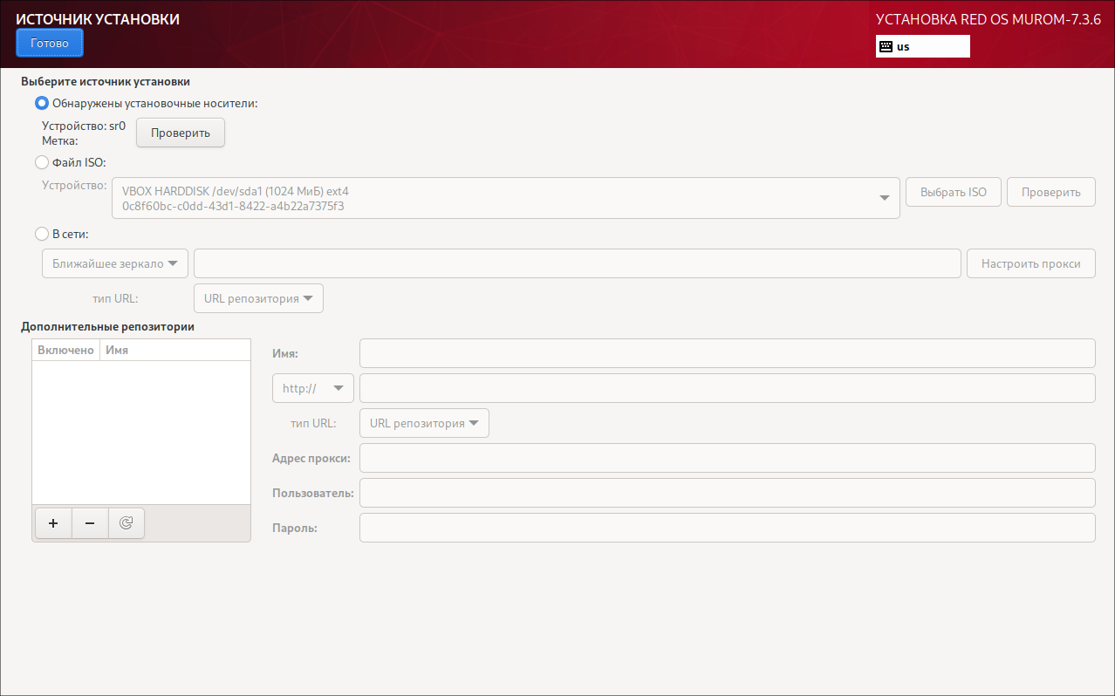Open the VBOX HARDDISK device dropdown
This screenshot has height=696, width=1115.
(505, 199)
